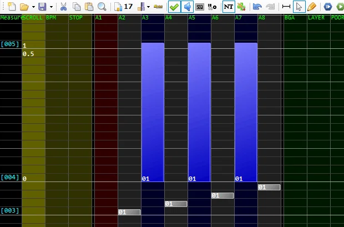Click the A6 column header
This screenshot has width=344, height=227.
tap(215, 18)
